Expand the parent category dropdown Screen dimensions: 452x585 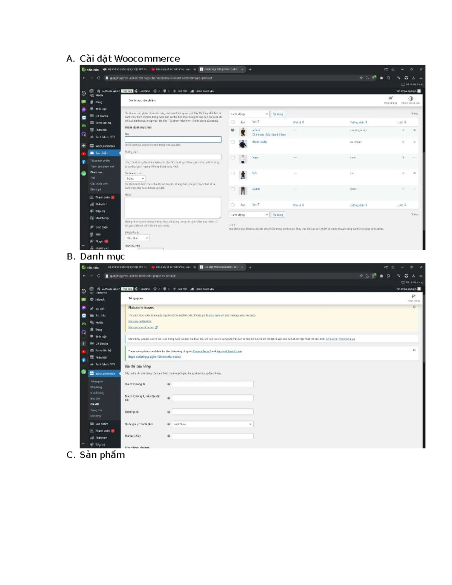(x=135, y=179)
